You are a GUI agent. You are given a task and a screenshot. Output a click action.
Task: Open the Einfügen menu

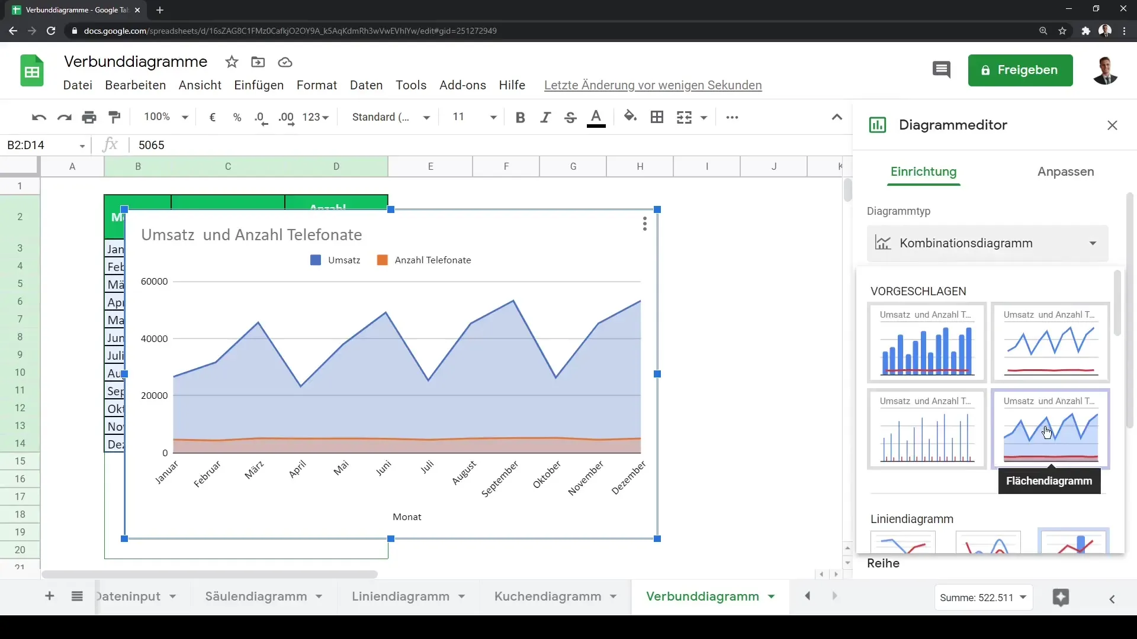[x=259, y=85]
